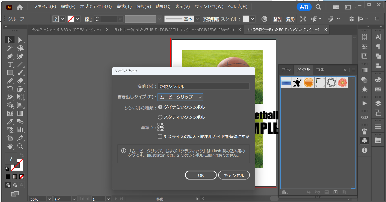Click the 名前 symbol name field
Image resolution: width=386 pixels, height=202 pixels.
[x=203, y=87]
